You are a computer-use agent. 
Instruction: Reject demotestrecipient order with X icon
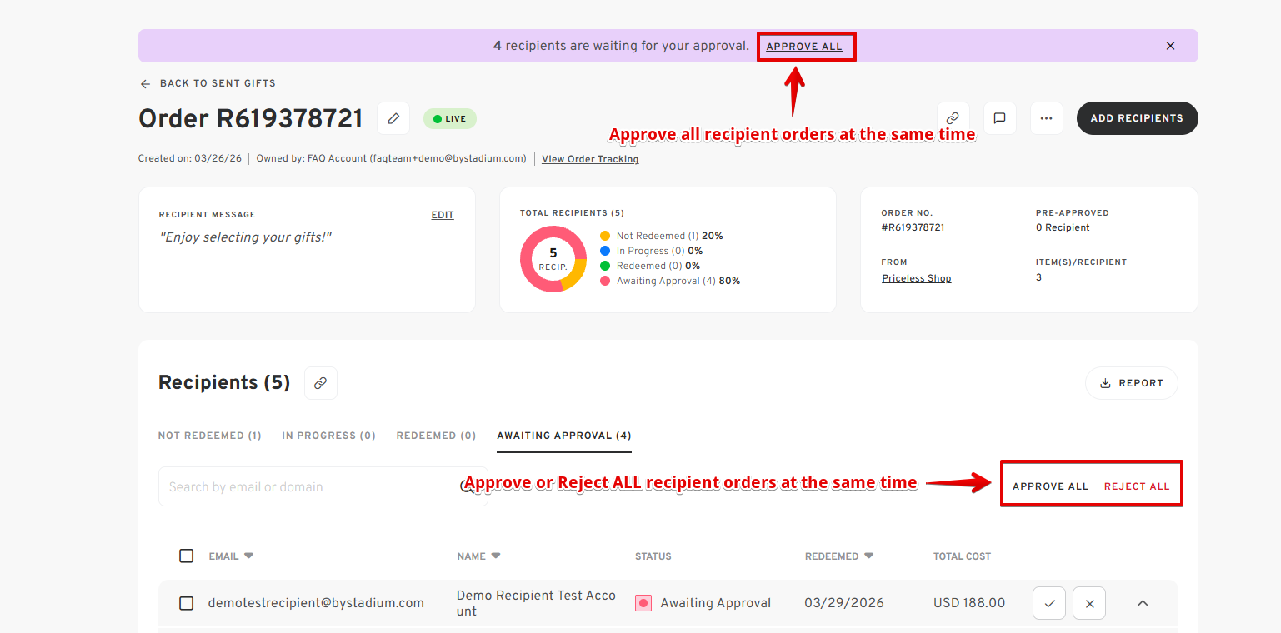tap(1089, 603)
